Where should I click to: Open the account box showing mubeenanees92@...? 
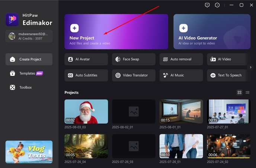[29, 36]
